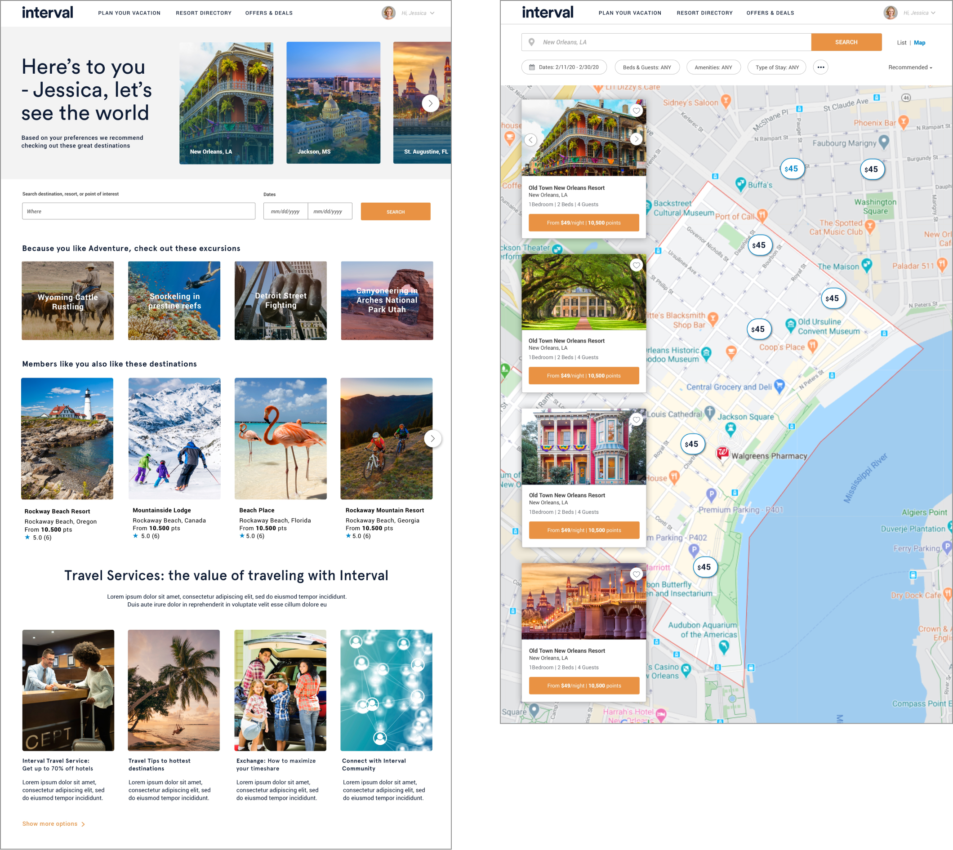Viewport: 953px width, 850px height.
Task: Open the Recommended sort dropdown
Action: pos(910,67)
